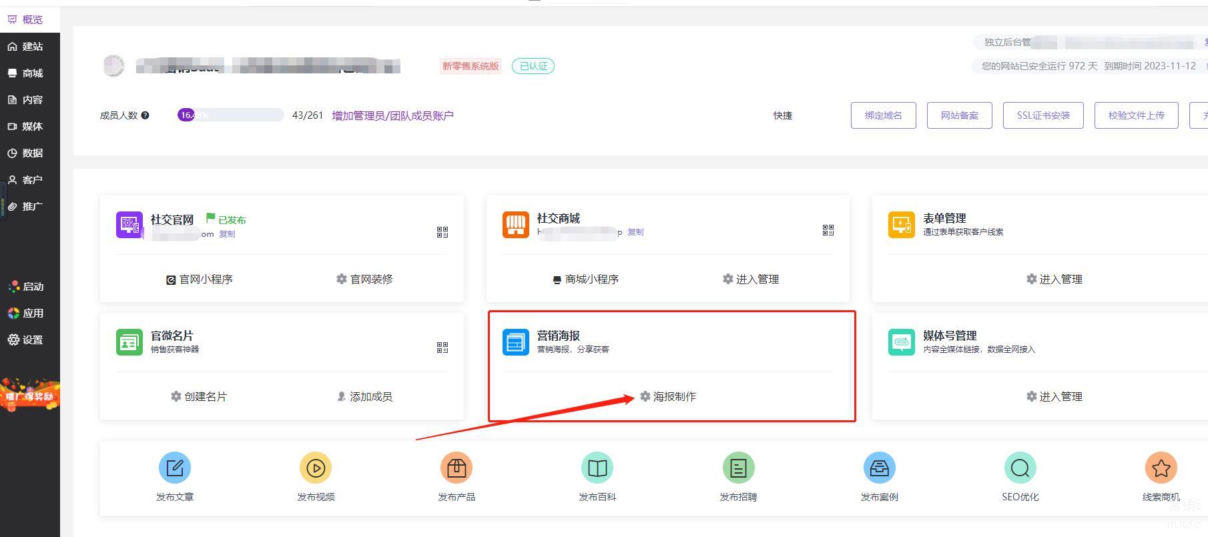Click the 发布招聘 recruitment icon

point(738,468)
